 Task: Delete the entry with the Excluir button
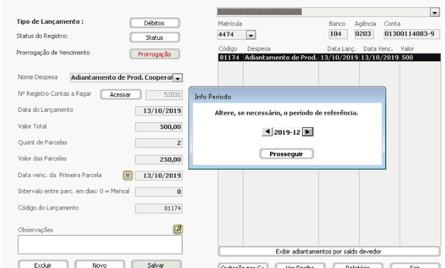point(43,265)
